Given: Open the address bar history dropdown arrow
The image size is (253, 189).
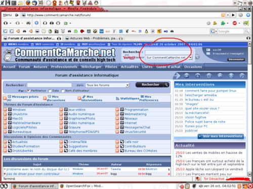Looking at the screenshot, I should click(228, 15).
